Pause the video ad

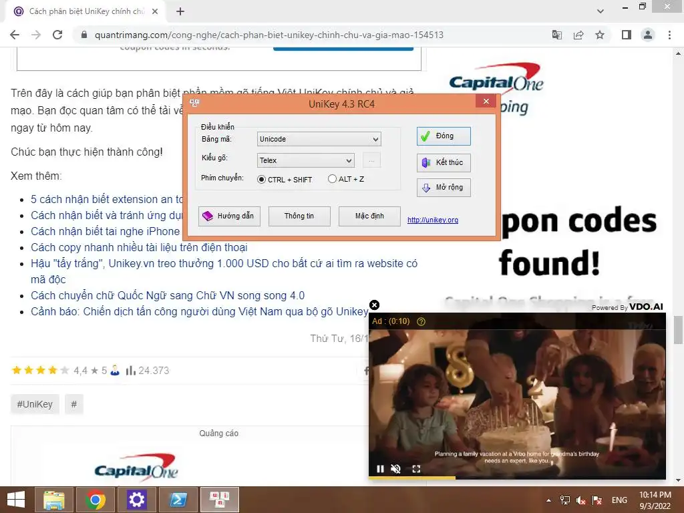(380, 469)
